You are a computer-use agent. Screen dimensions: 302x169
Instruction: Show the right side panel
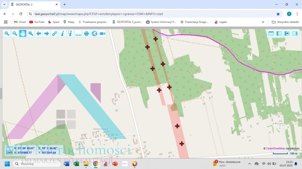pos(295,33)
